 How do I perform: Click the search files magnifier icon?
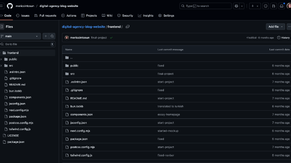(52, 36)
